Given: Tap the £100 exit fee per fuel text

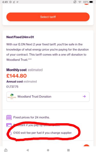Looking at the screenshot, I should coord(43,133).
